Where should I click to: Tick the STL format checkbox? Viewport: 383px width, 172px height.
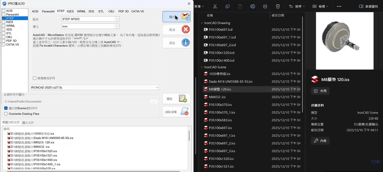pos(4,33)
